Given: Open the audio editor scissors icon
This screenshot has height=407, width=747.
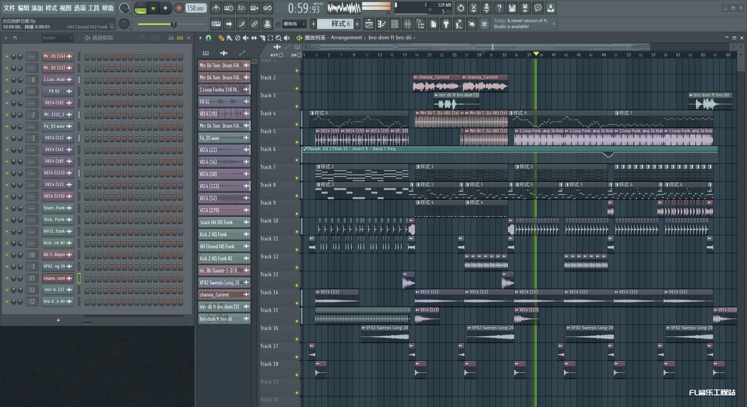Looking at the screenshot, I should (x=473, y=8).
